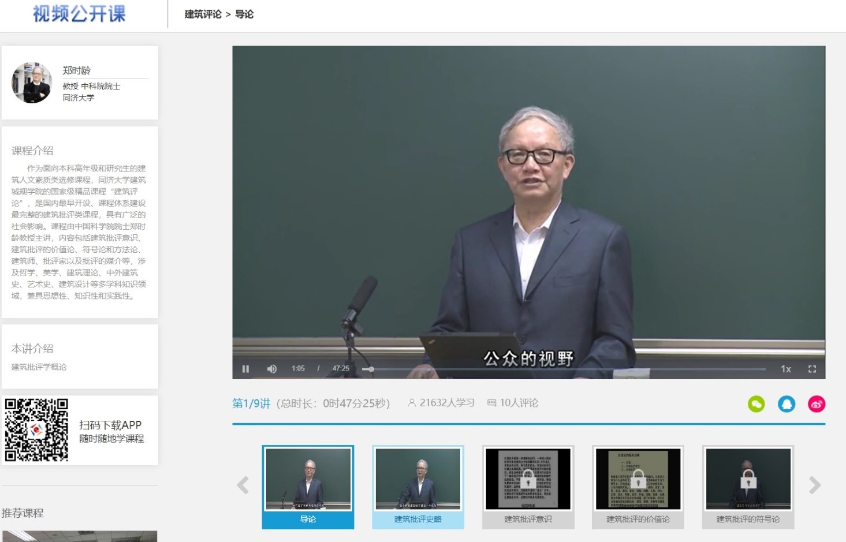Mute the video volume speaker icon
Screen dimensions: 846x542
coord(272,369)
